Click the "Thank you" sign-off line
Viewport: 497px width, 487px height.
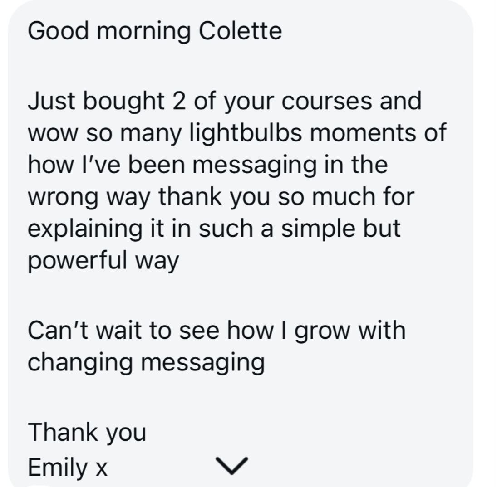tap(87, 432)
